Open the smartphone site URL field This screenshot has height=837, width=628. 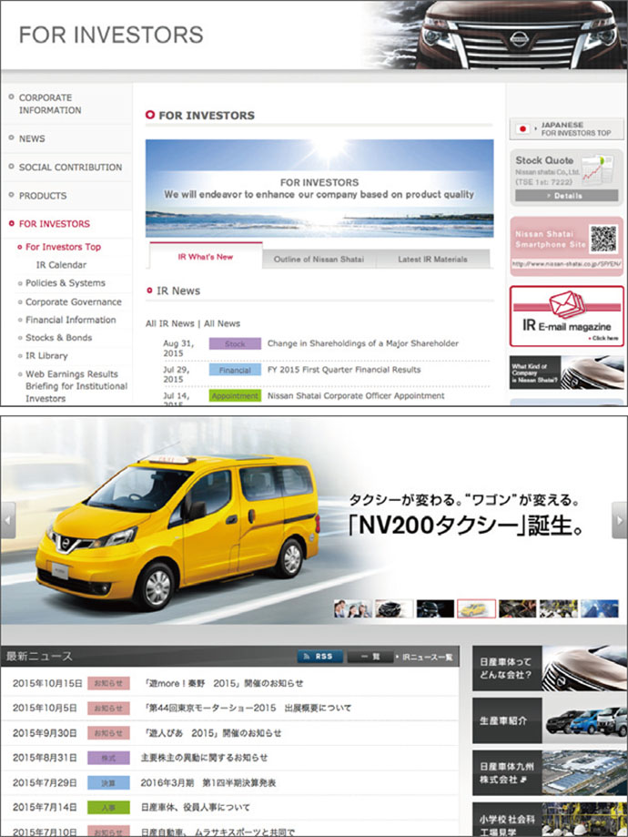[566, 264]
